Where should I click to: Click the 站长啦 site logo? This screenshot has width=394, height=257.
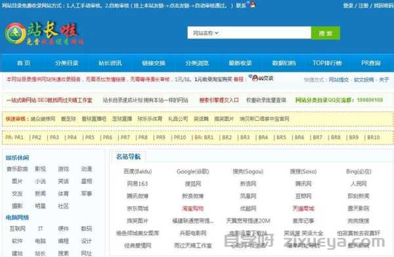(x=44, y=34)
